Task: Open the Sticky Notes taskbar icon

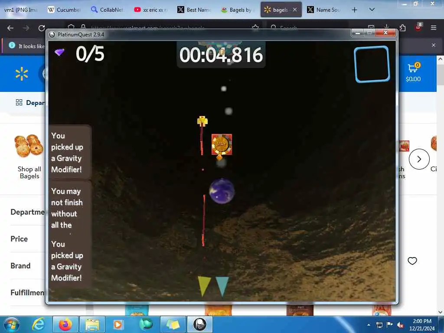Action: pyautogui.click(x=173, y=324)
